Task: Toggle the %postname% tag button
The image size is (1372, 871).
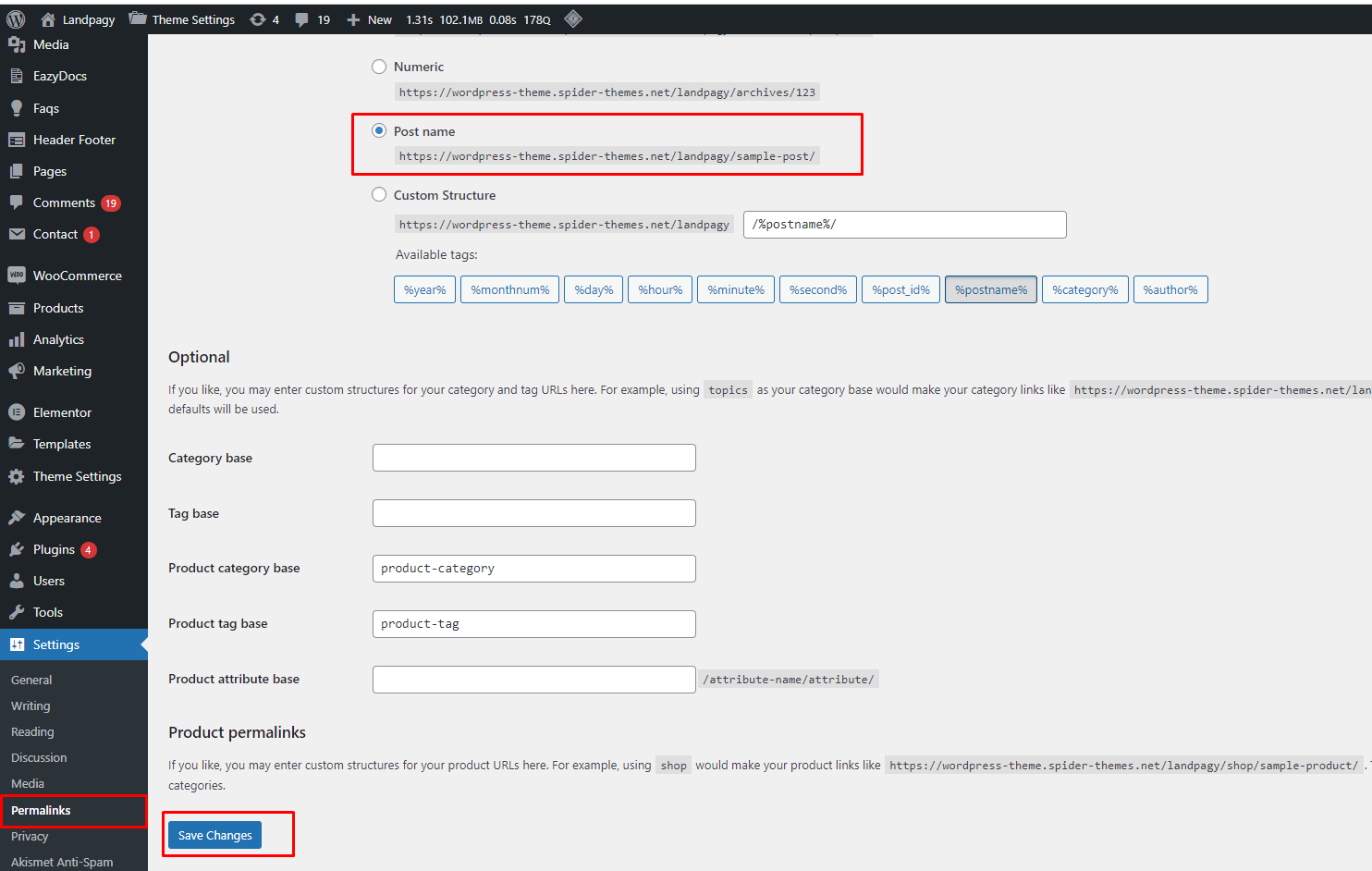Action: pyautogui.click(x=991, y=289)
